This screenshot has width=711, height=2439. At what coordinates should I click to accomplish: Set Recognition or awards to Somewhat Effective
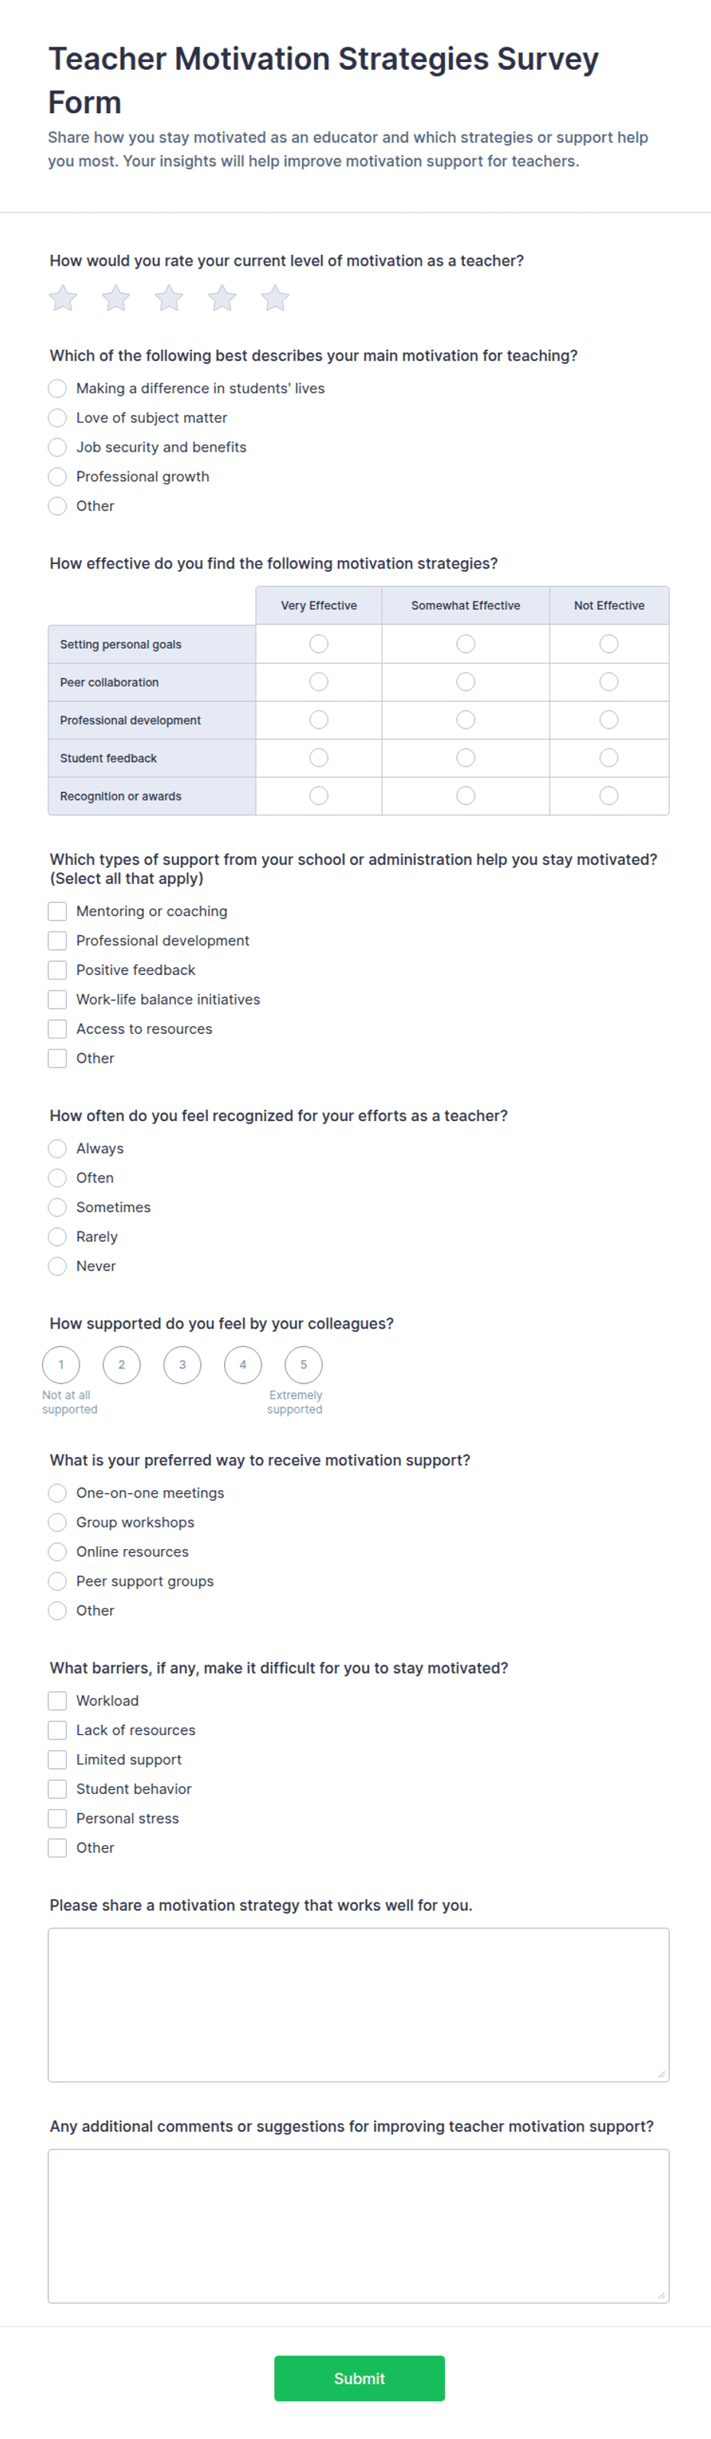click(x=465, y=795)
